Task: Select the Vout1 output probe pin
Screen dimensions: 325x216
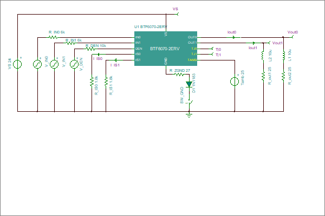Action: pos(269,43)
